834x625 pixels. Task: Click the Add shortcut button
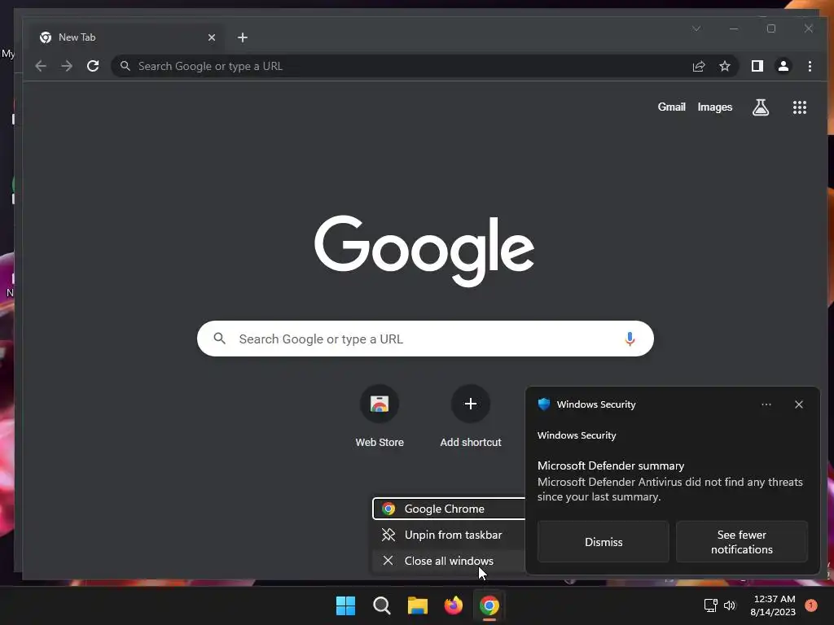click(x=470, y=416)
